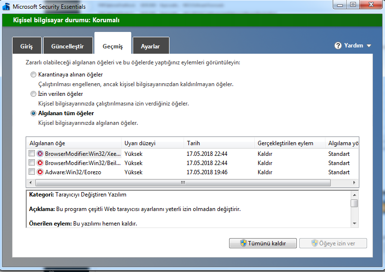Open the Güncelleştir tab
385x272 pixels.
pyautogui.click(x=68, y=45)
